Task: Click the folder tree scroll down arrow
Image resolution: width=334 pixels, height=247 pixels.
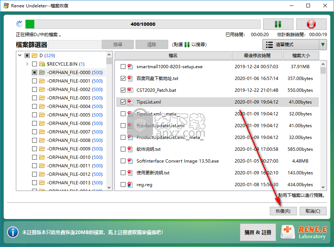Action: (109, 187)
